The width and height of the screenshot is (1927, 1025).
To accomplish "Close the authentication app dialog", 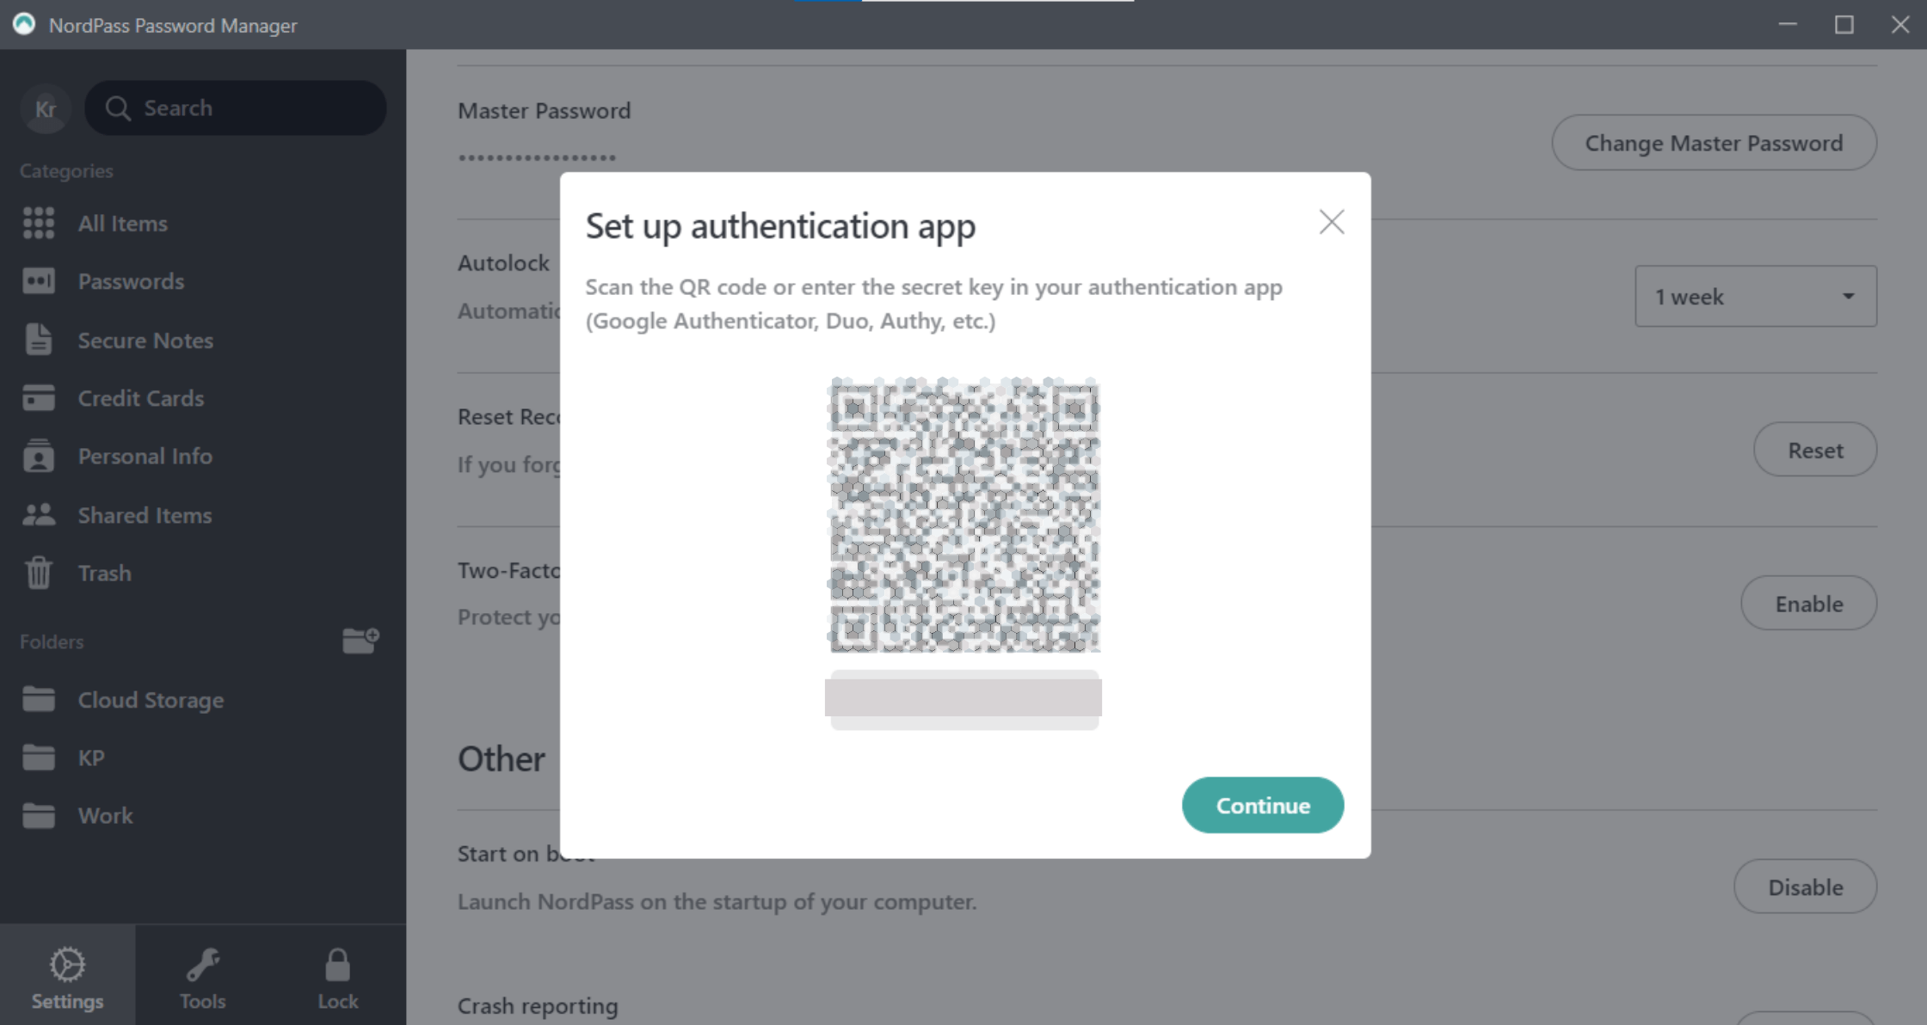I will pos(1332,223).
